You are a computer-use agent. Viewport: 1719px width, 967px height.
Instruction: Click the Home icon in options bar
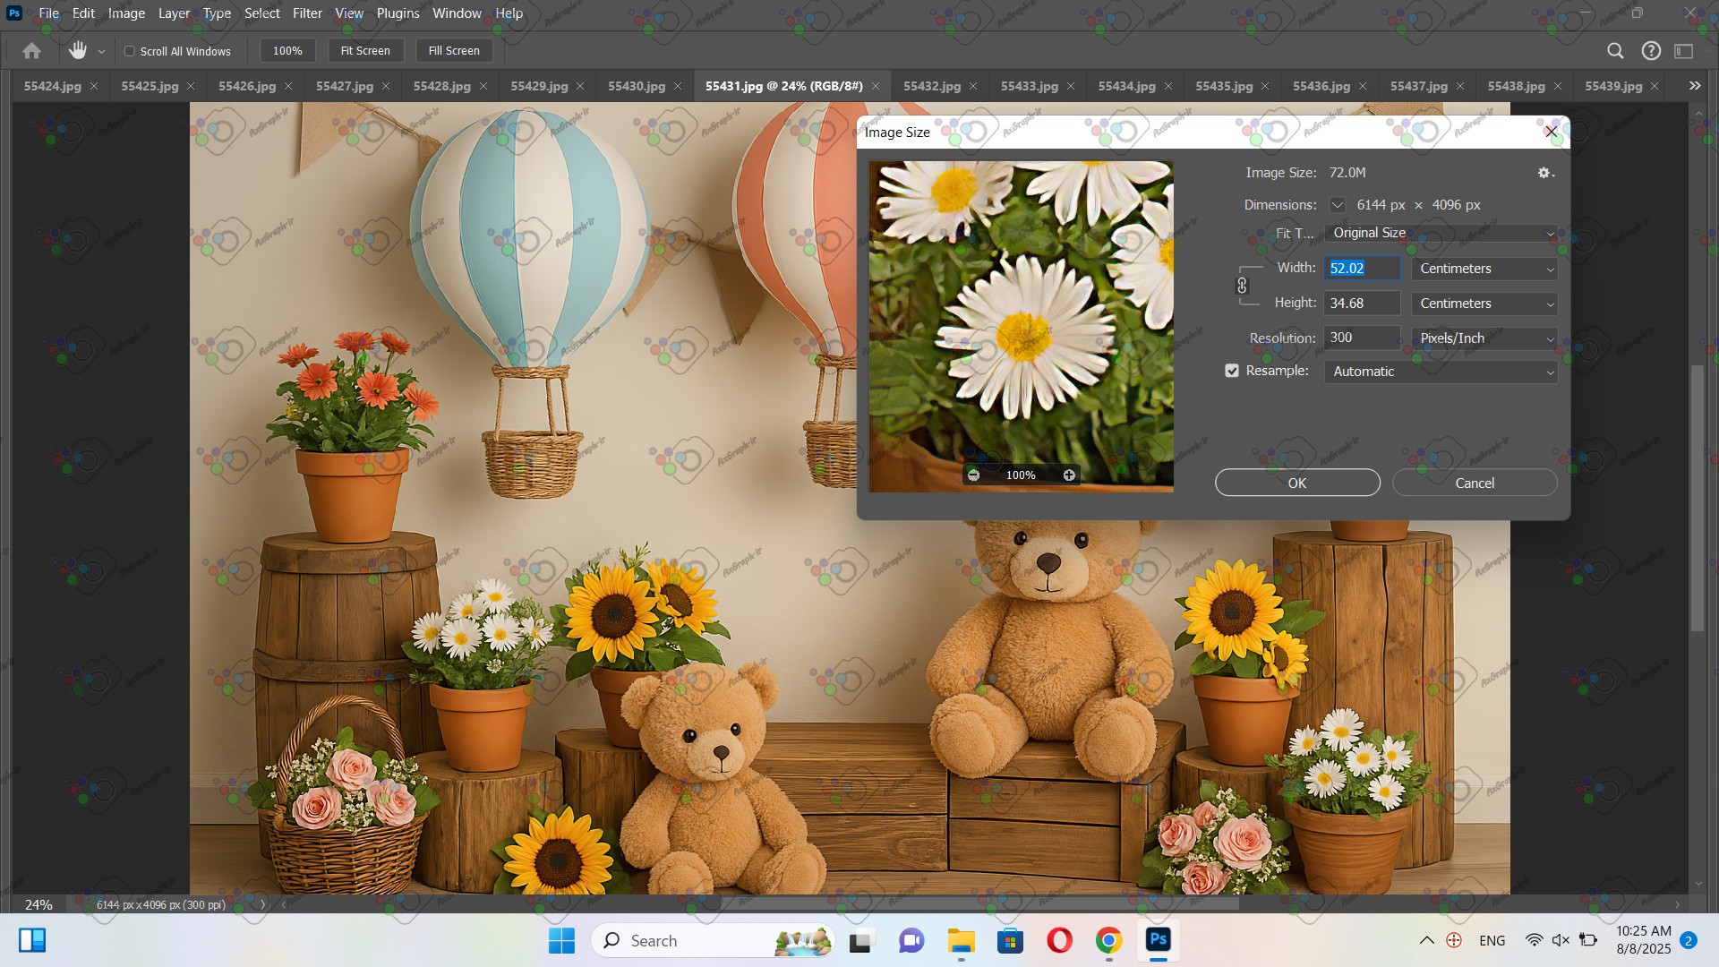click(x=31, y=51)
